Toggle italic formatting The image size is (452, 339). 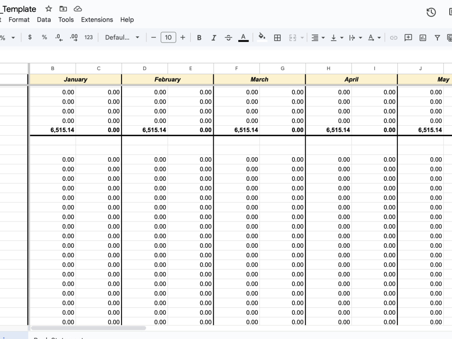[214, 38]
